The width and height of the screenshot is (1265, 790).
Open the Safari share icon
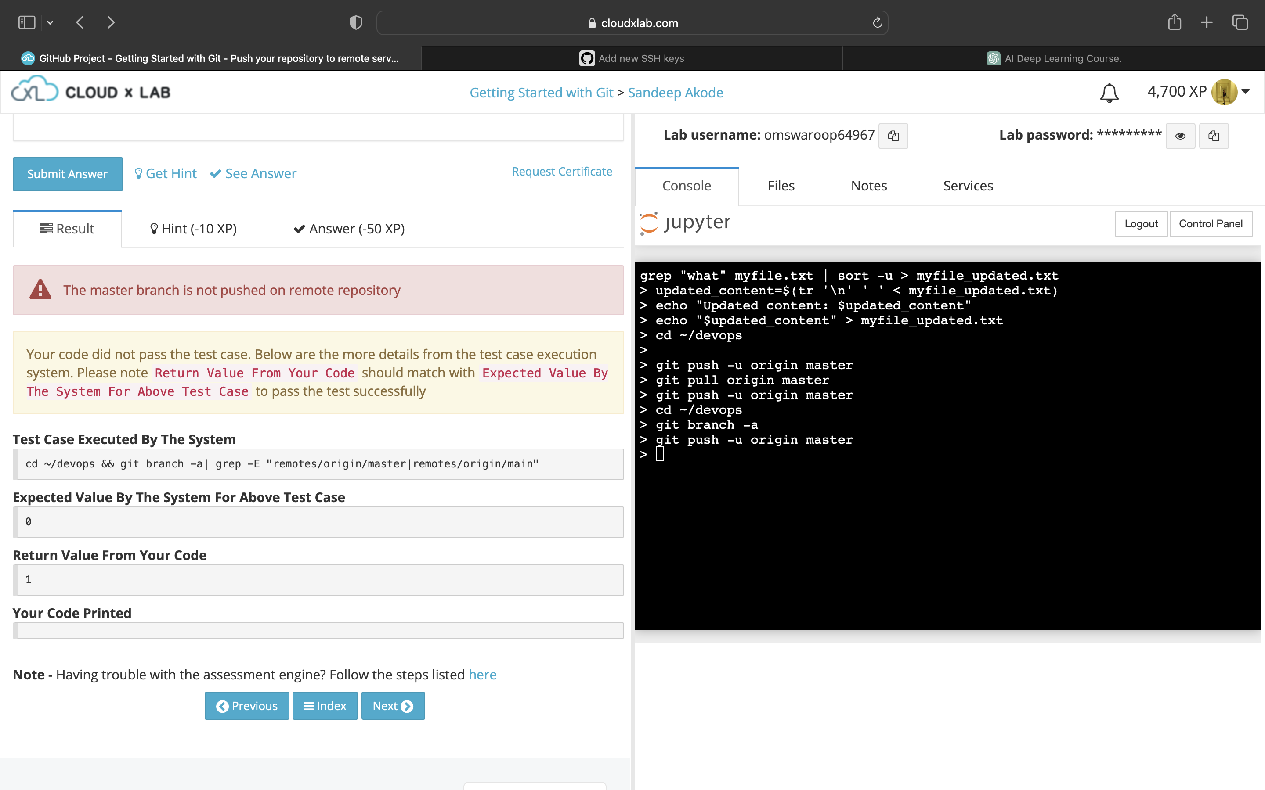(x=1175, y=22)
